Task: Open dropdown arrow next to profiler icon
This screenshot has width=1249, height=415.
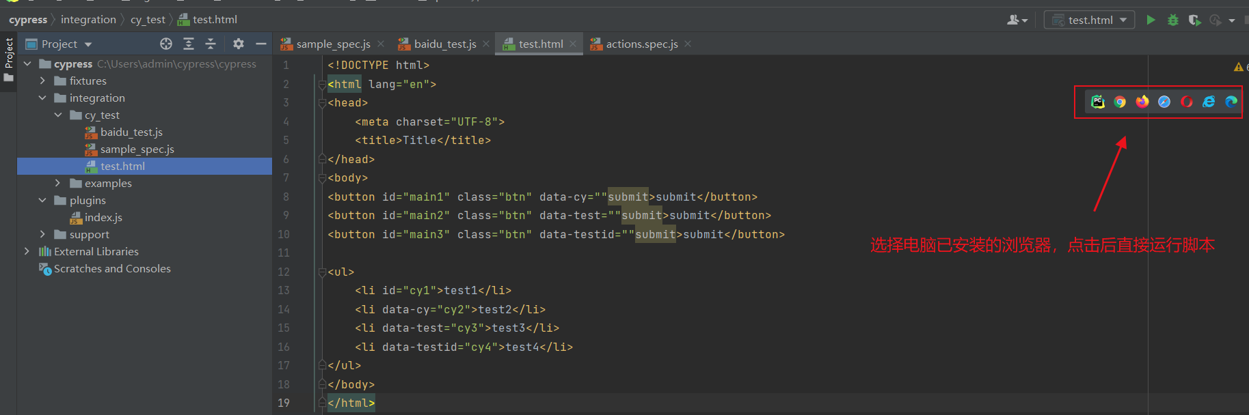Action: (x=1232, y=20)
